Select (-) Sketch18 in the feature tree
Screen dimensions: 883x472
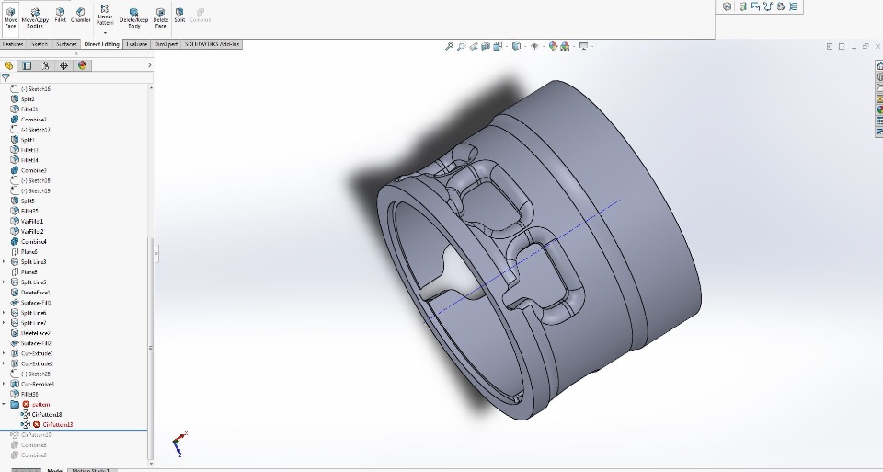tap(36, 180)
